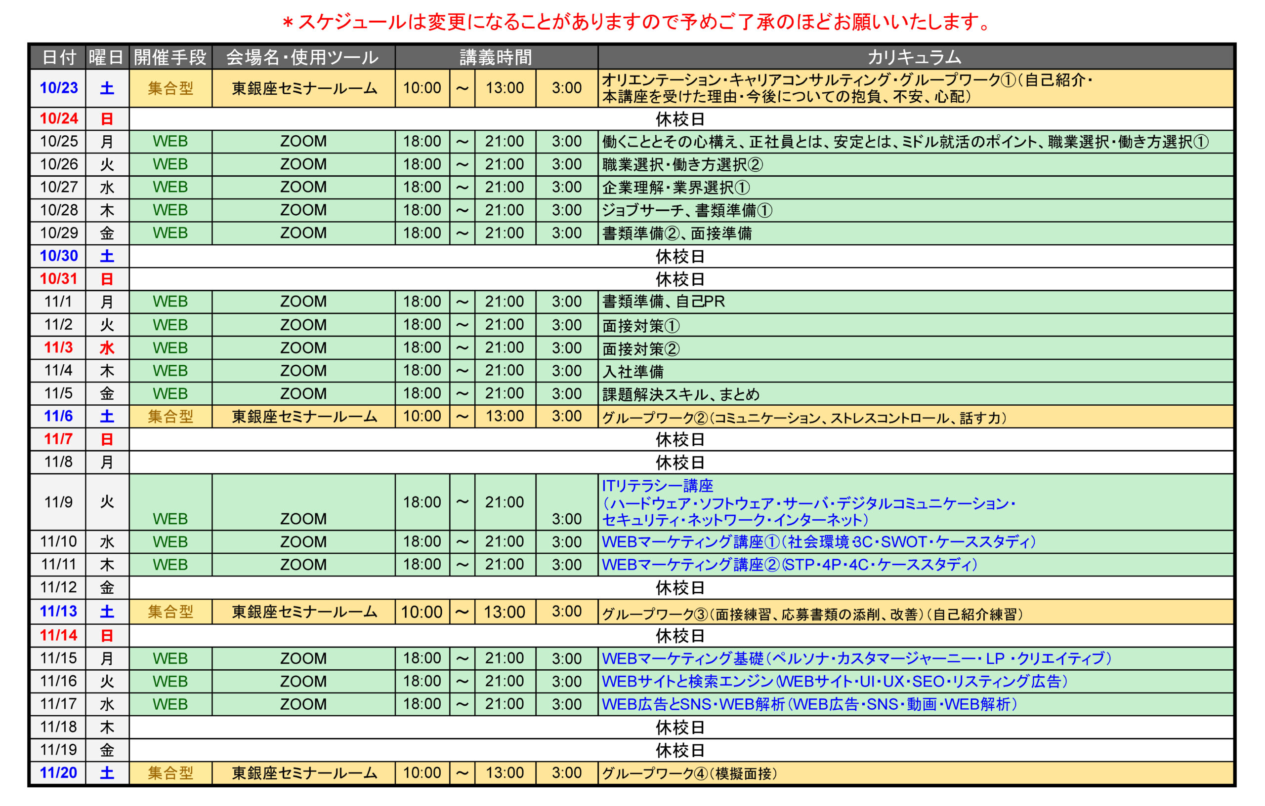Click the red schedule change notice

tap(636, 22)
